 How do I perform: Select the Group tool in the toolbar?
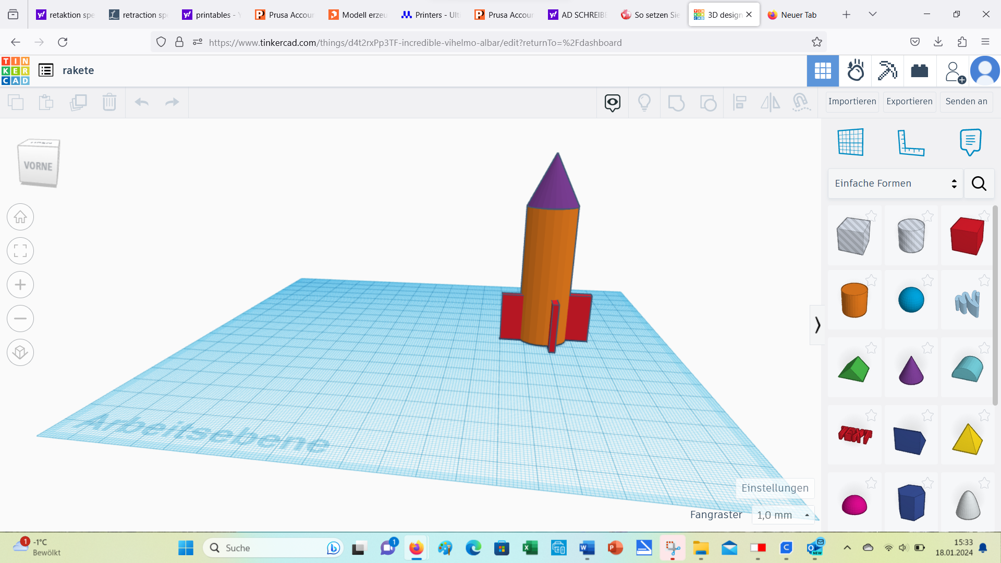[x=676, y=102]
